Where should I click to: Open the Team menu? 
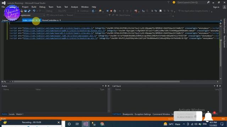(x=51, y=7)
